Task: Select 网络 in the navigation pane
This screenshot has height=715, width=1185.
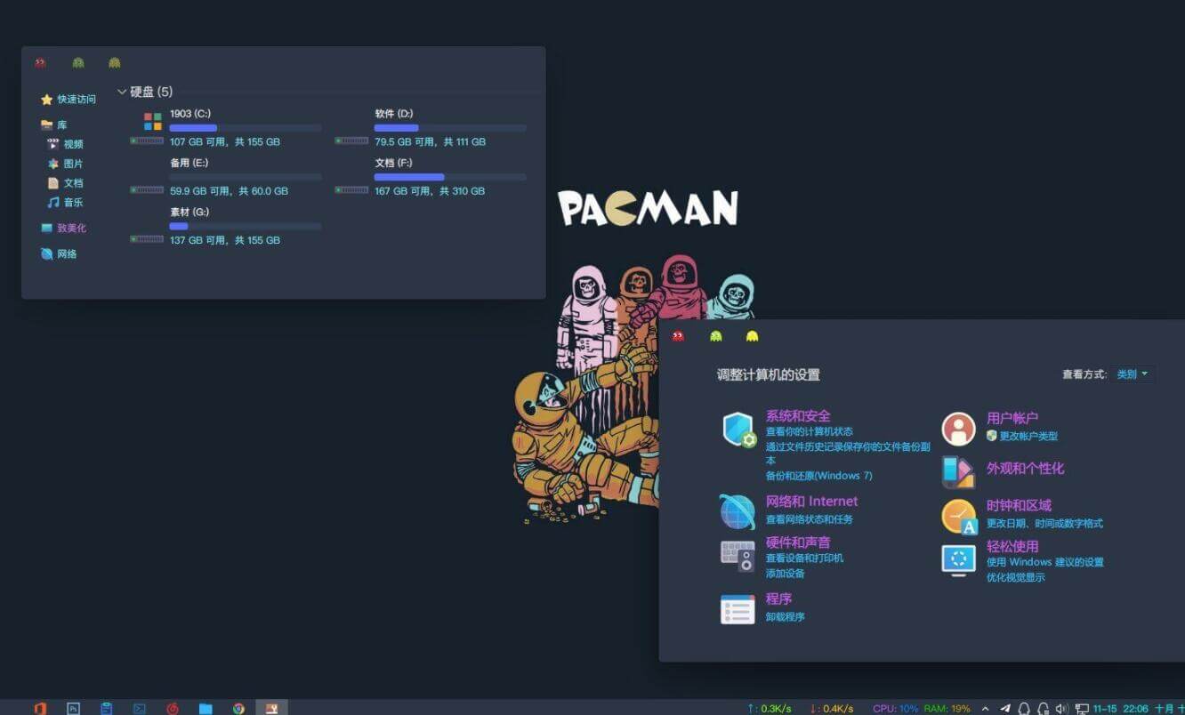Action: tap(67, 254)
